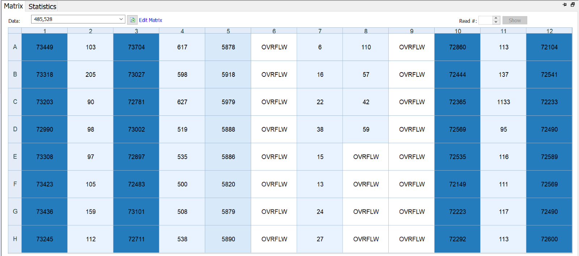
Task: Select cell B2 showing 205
Action: (x=90, y=75)
